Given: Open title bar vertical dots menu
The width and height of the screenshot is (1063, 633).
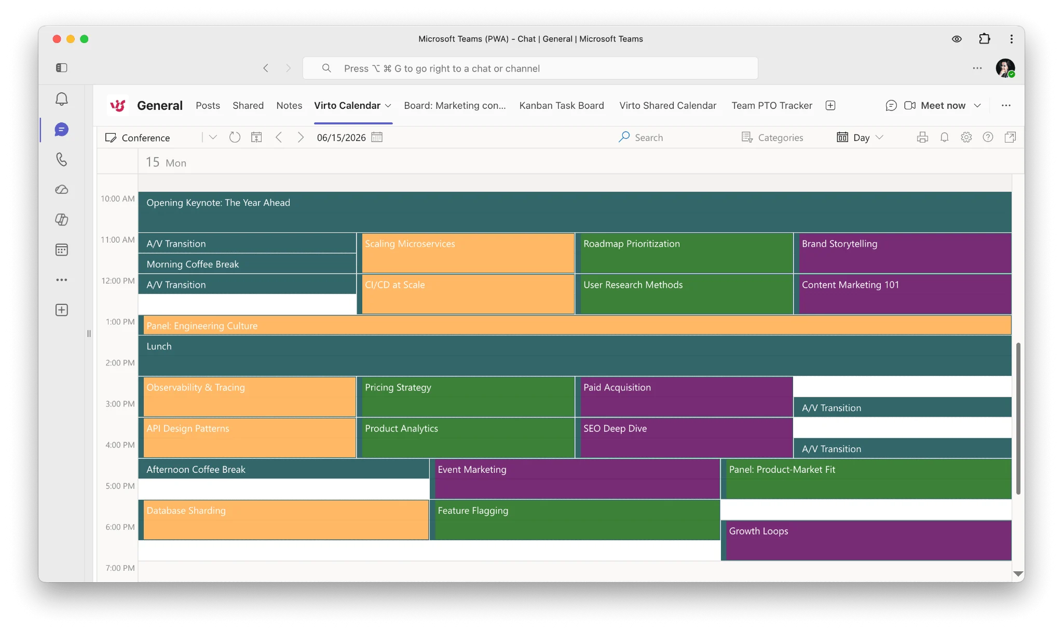Looking at the screenshot, I should 1011,39.
